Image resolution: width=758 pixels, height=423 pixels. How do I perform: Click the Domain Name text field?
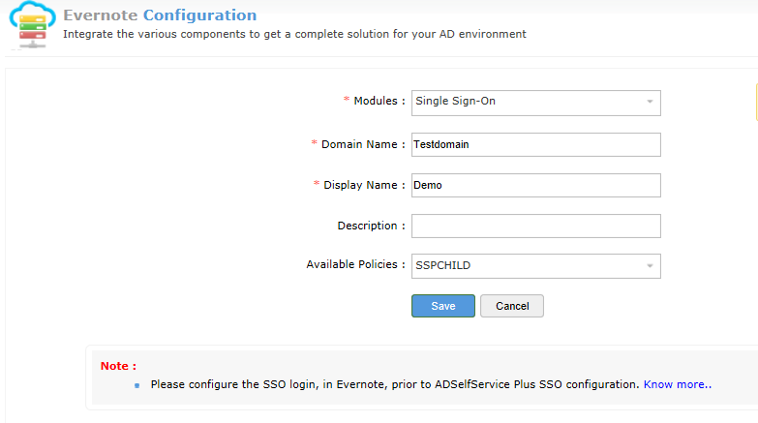pyautogui.click(x=535, y=144)
